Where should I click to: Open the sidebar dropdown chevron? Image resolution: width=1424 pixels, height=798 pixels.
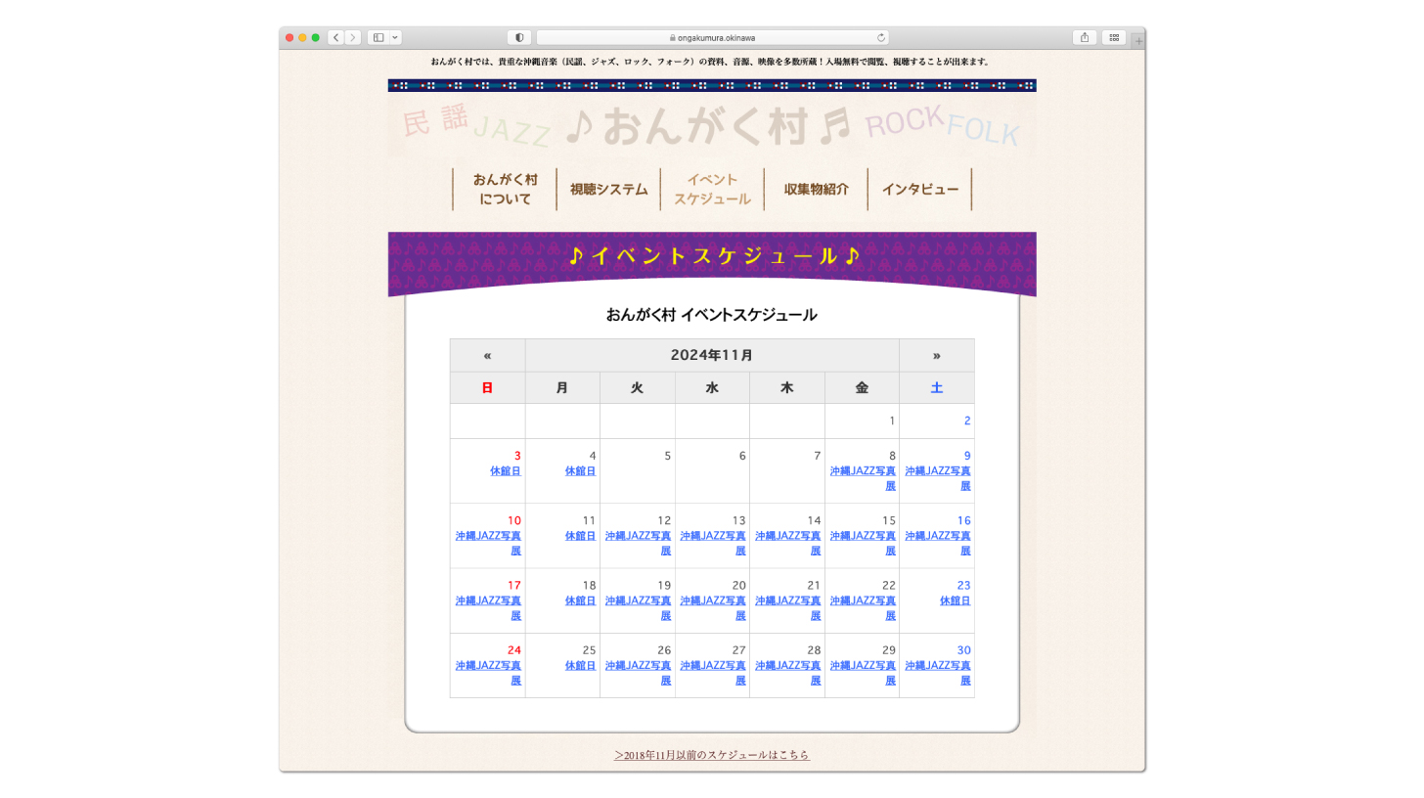(395, 38)
